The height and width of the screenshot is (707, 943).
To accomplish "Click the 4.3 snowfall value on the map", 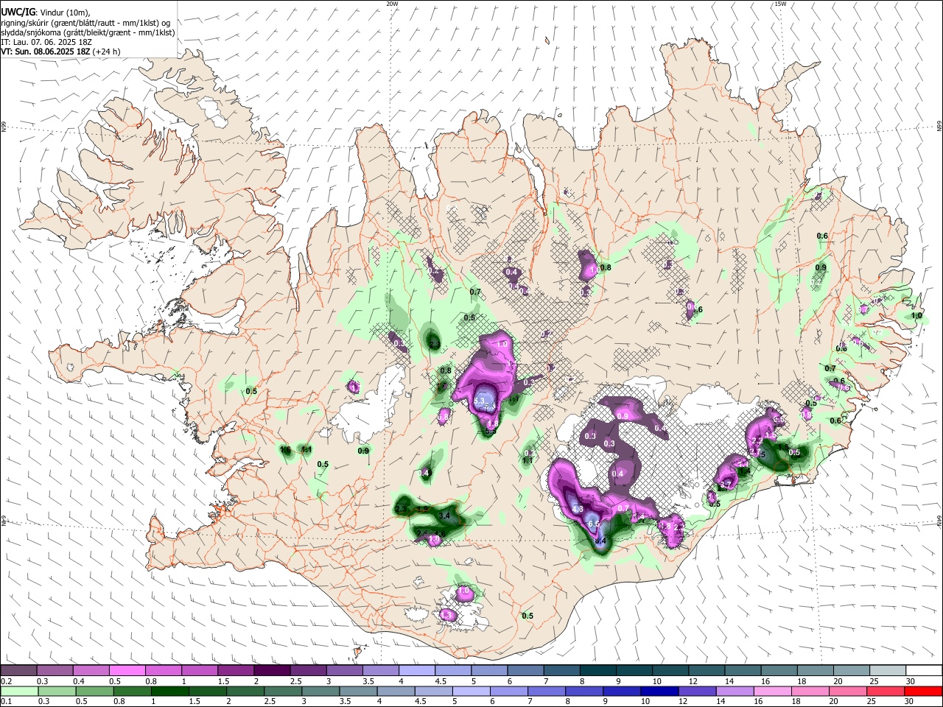I will 578,509.
